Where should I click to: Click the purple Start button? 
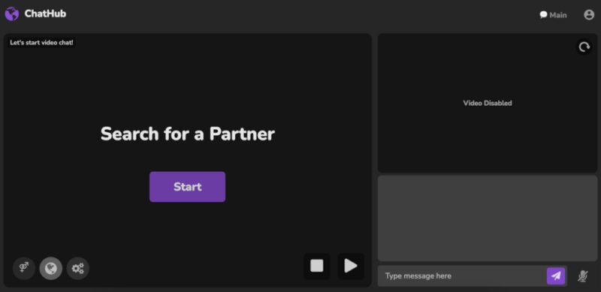click(x=187, y=187)
